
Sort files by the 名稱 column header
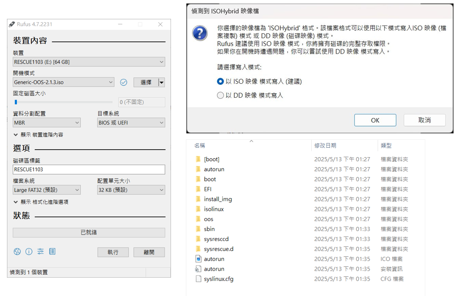200,146
